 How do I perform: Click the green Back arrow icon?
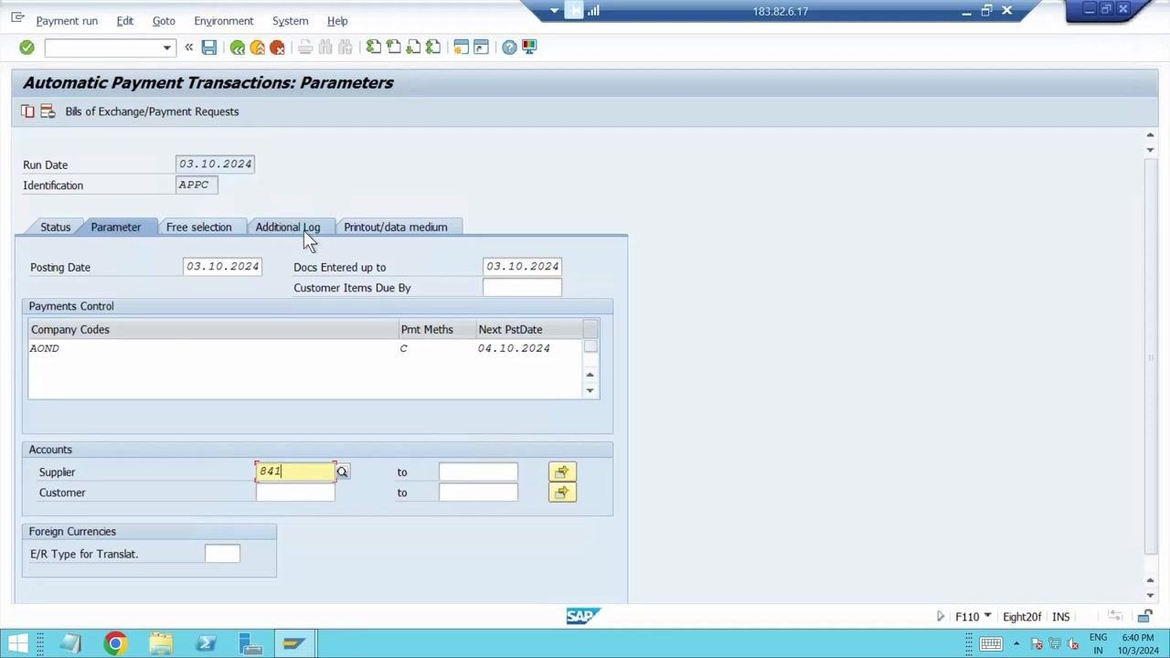(x=238, y=48)
